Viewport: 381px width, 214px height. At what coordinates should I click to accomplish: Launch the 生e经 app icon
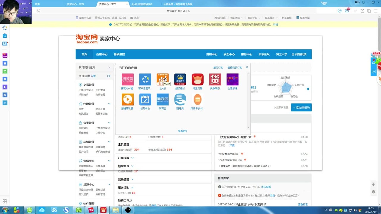coord(163,79)
